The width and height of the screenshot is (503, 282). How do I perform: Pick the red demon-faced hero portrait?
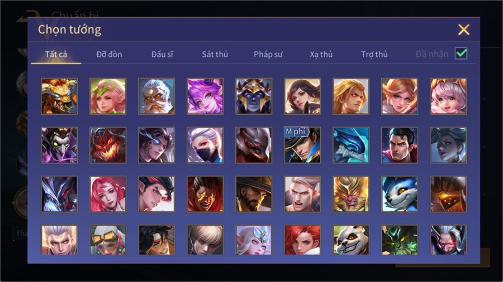point(108,145)
